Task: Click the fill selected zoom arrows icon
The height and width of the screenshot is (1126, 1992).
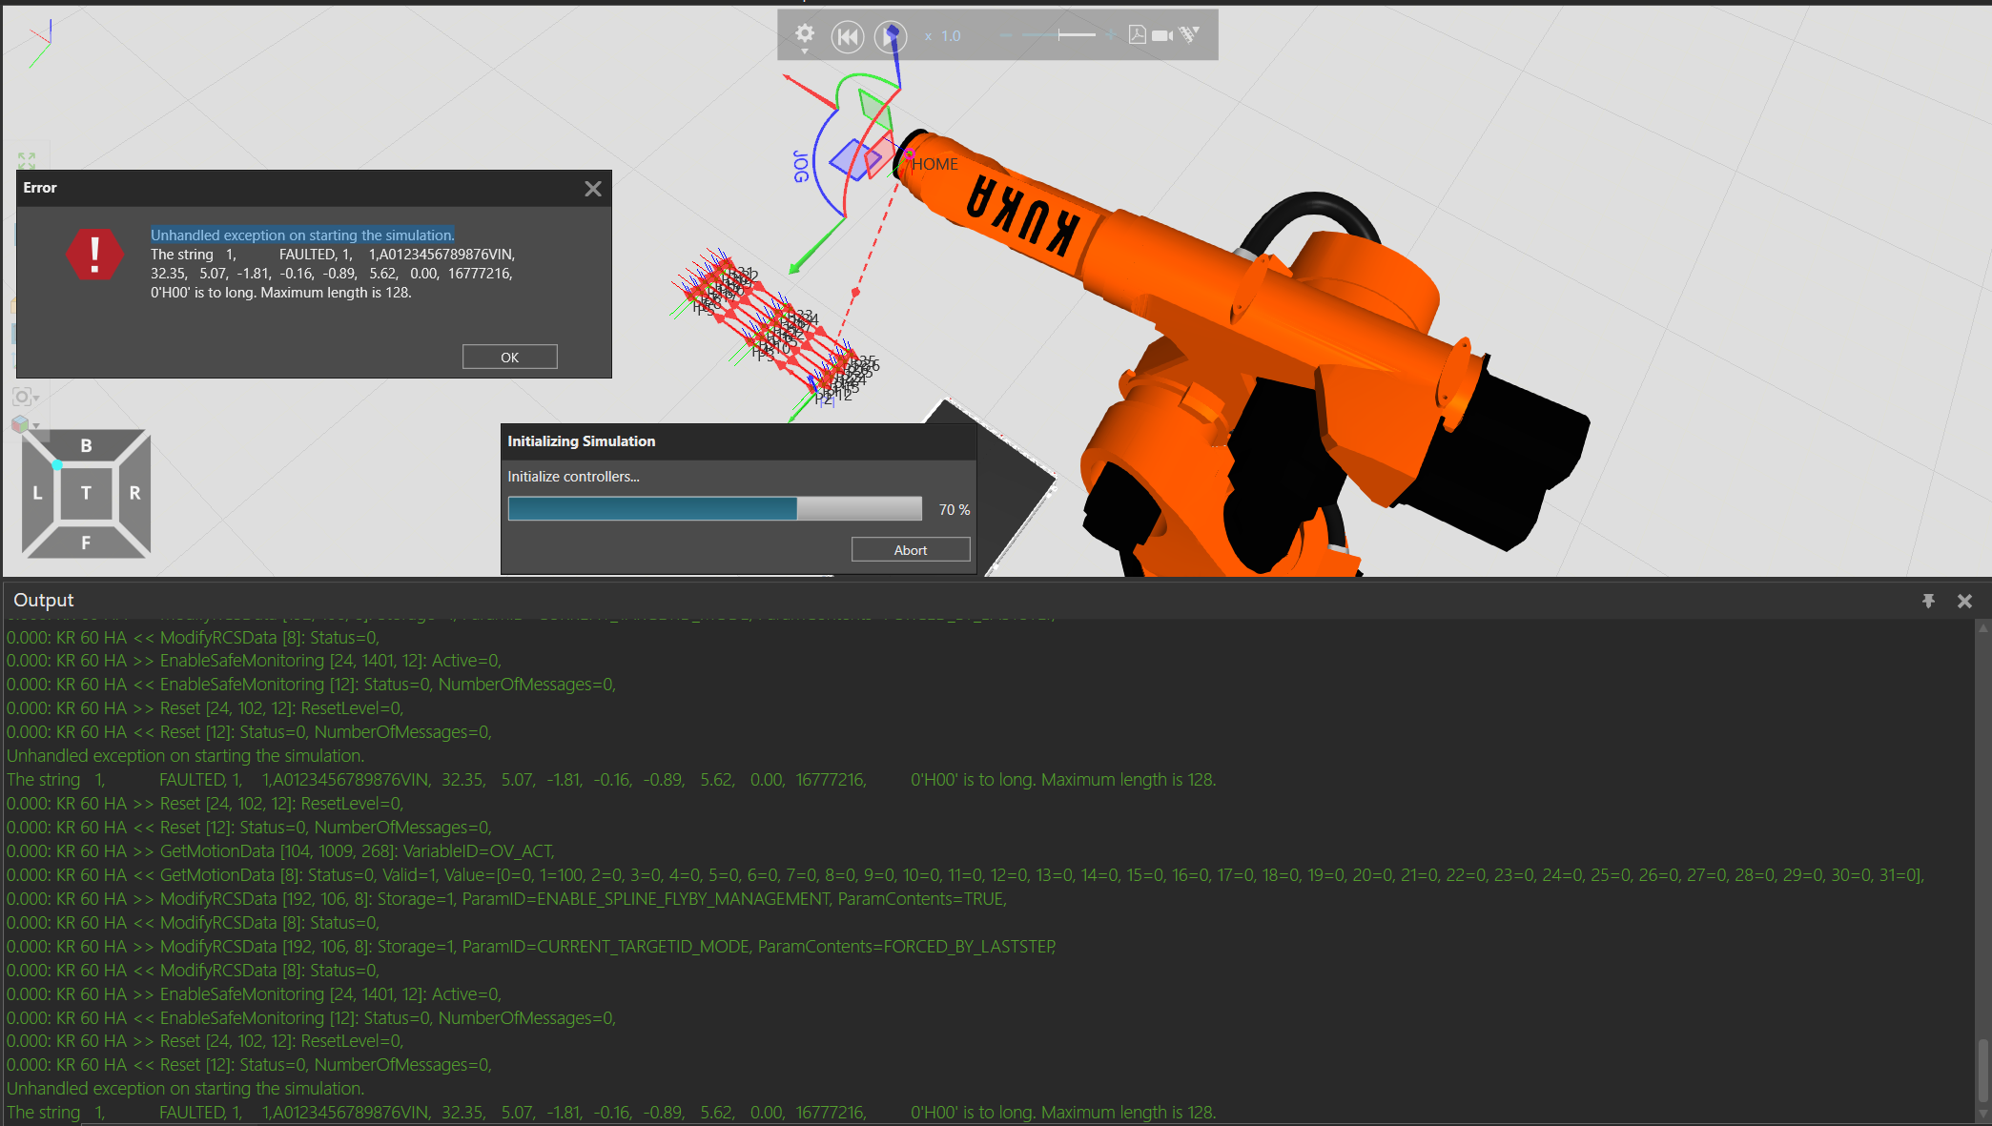Action: click(27, 160)
